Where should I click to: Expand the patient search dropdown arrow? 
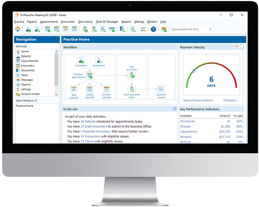[x=210, y=29]
